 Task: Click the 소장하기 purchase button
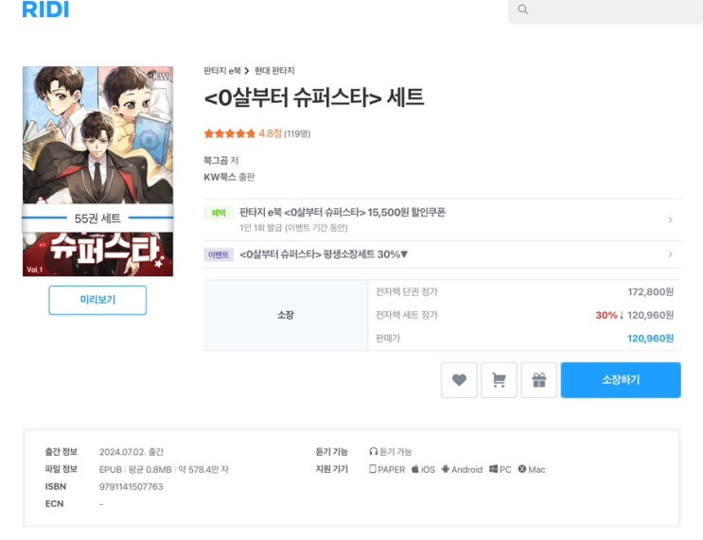click(x=621, y=380)
